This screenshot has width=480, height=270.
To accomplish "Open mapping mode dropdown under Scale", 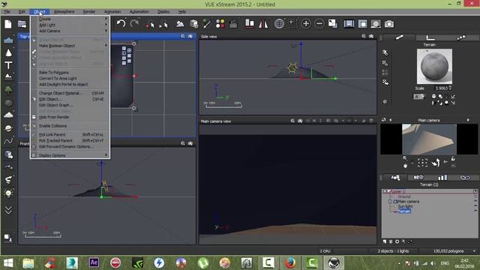I will pos(419,97).
